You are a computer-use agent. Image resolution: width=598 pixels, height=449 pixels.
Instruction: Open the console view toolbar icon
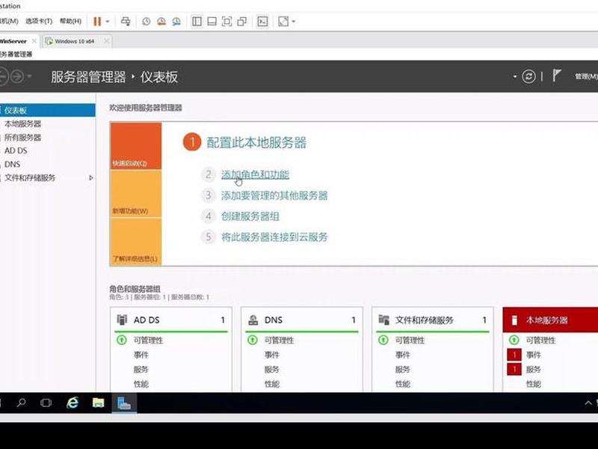coord(263,22)
